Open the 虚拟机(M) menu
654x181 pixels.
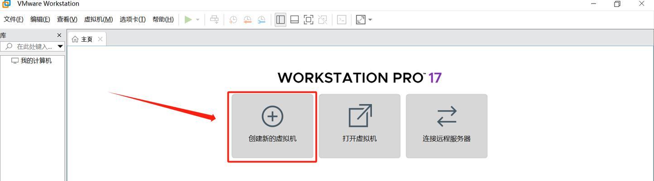click(x=98, y=19)
